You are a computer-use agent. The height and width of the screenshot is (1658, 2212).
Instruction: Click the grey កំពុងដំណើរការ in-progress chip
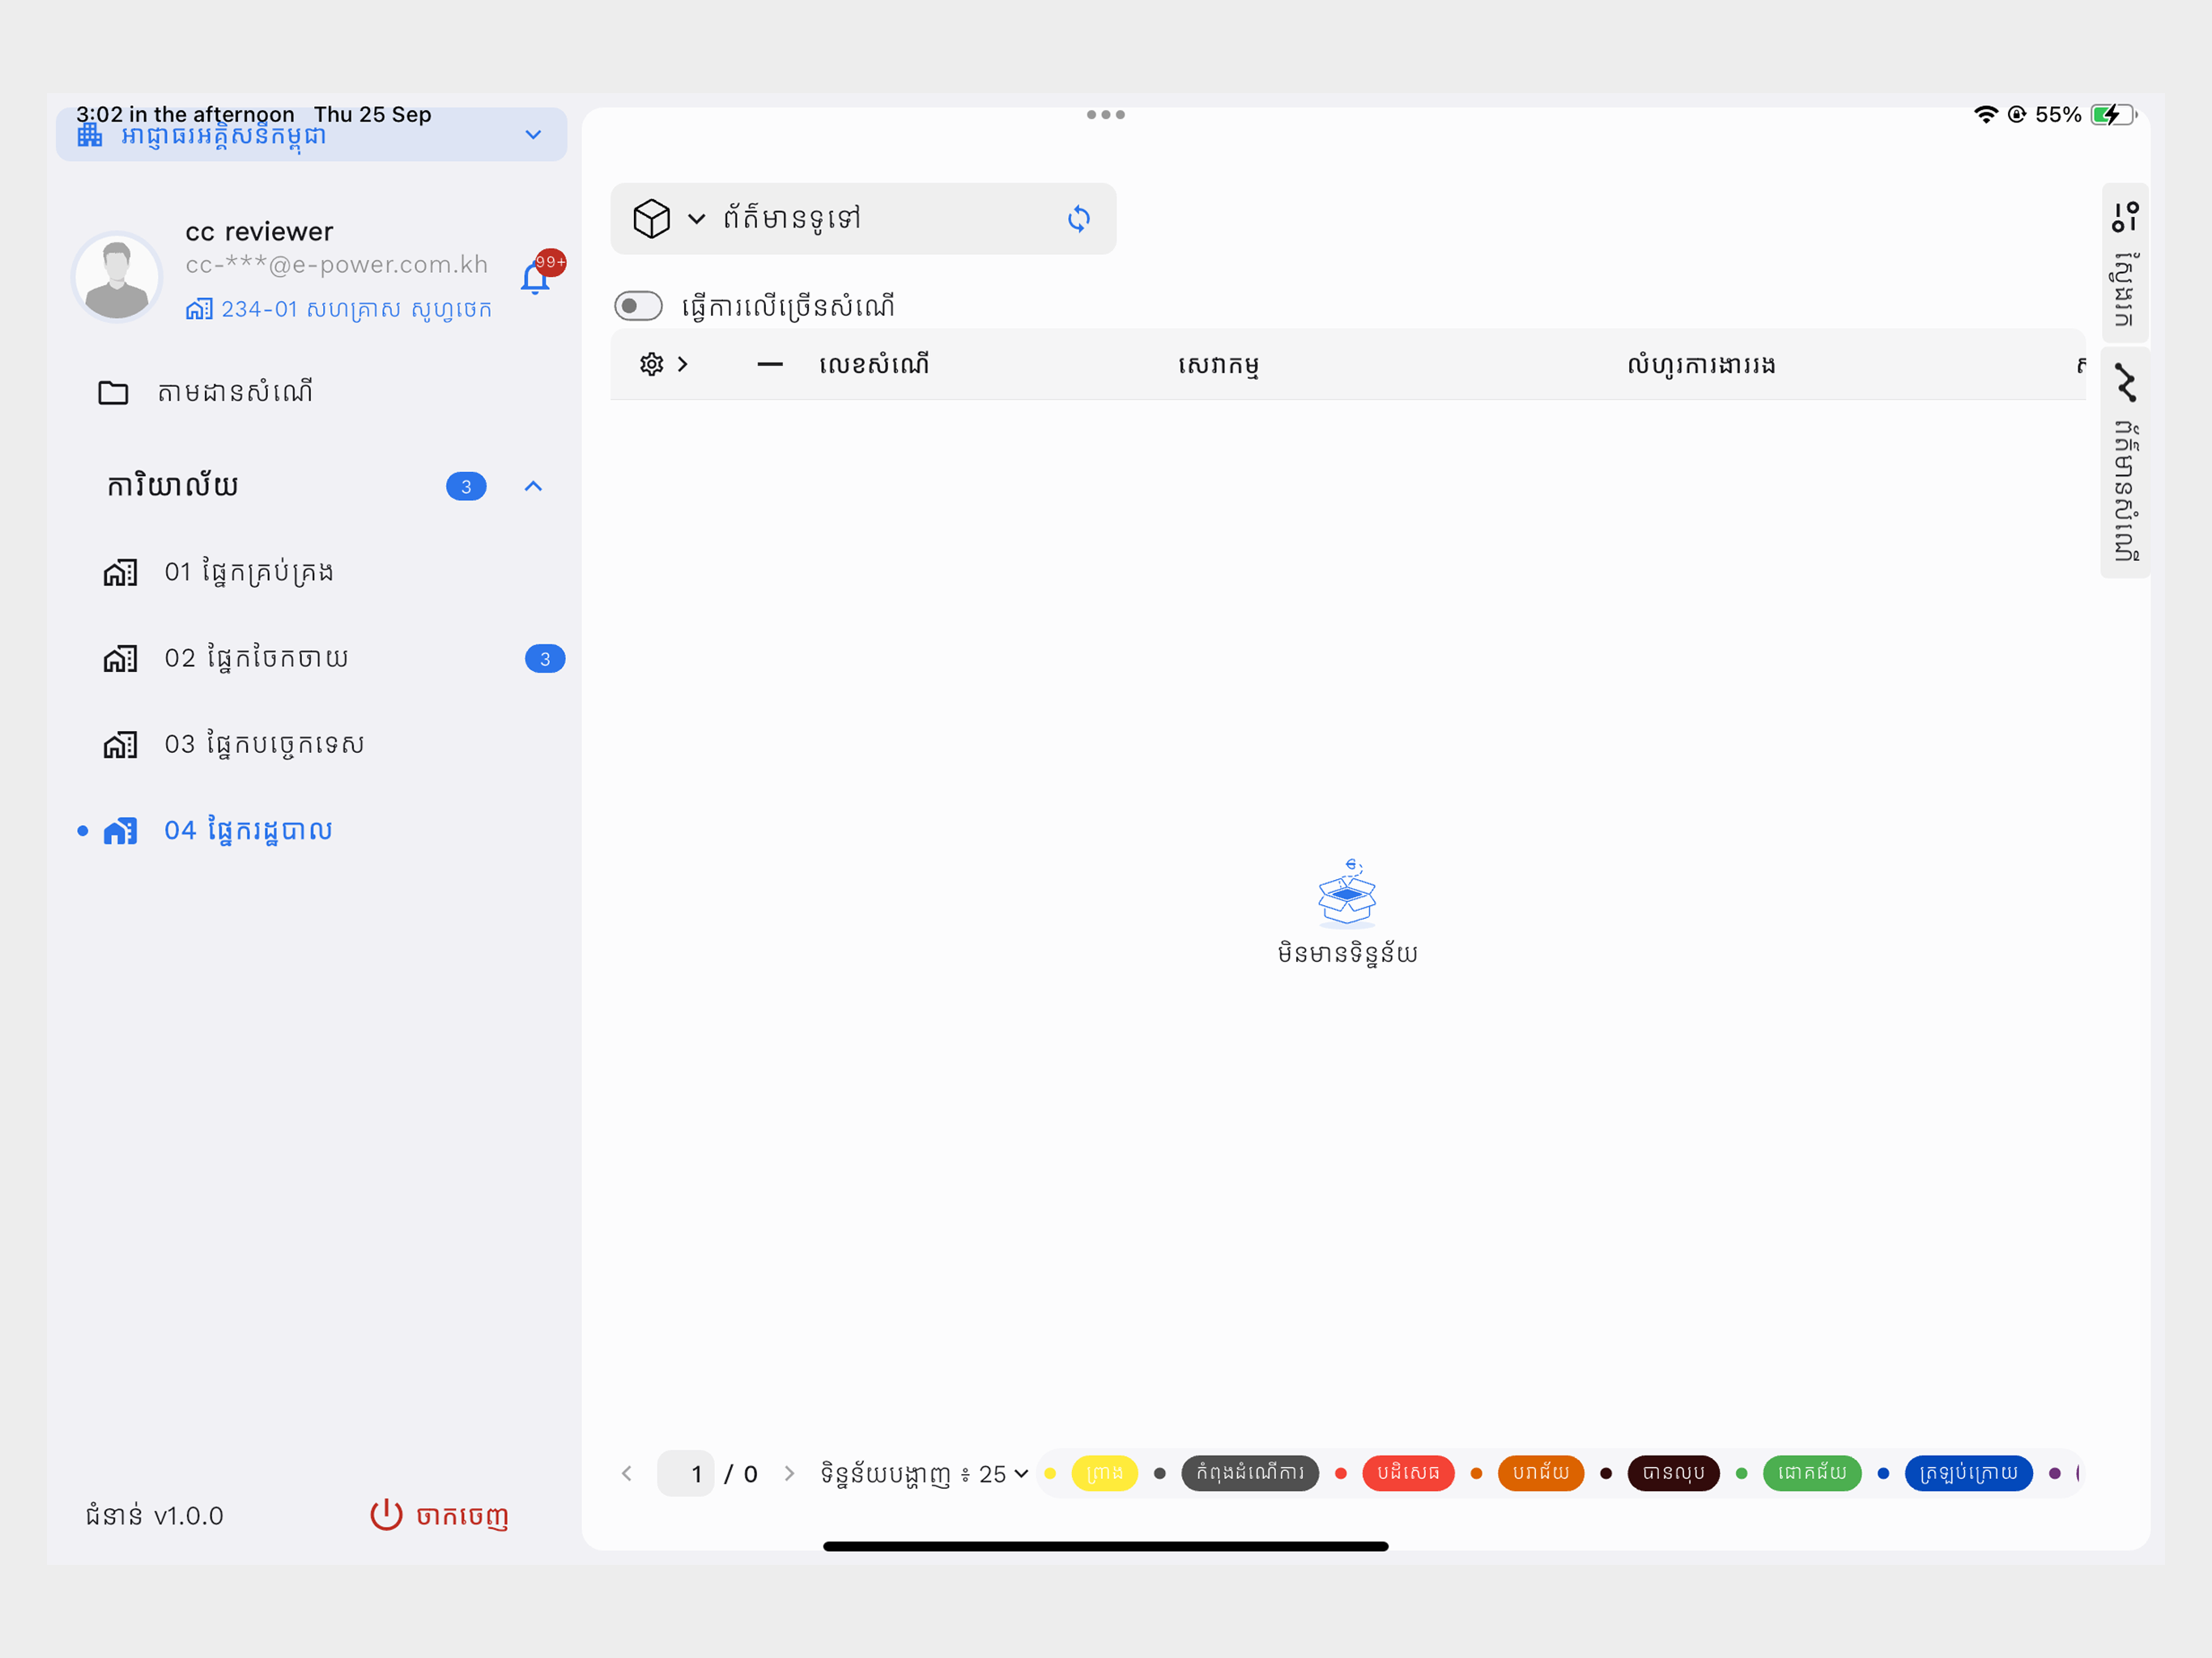(x=1250, y=1473)
